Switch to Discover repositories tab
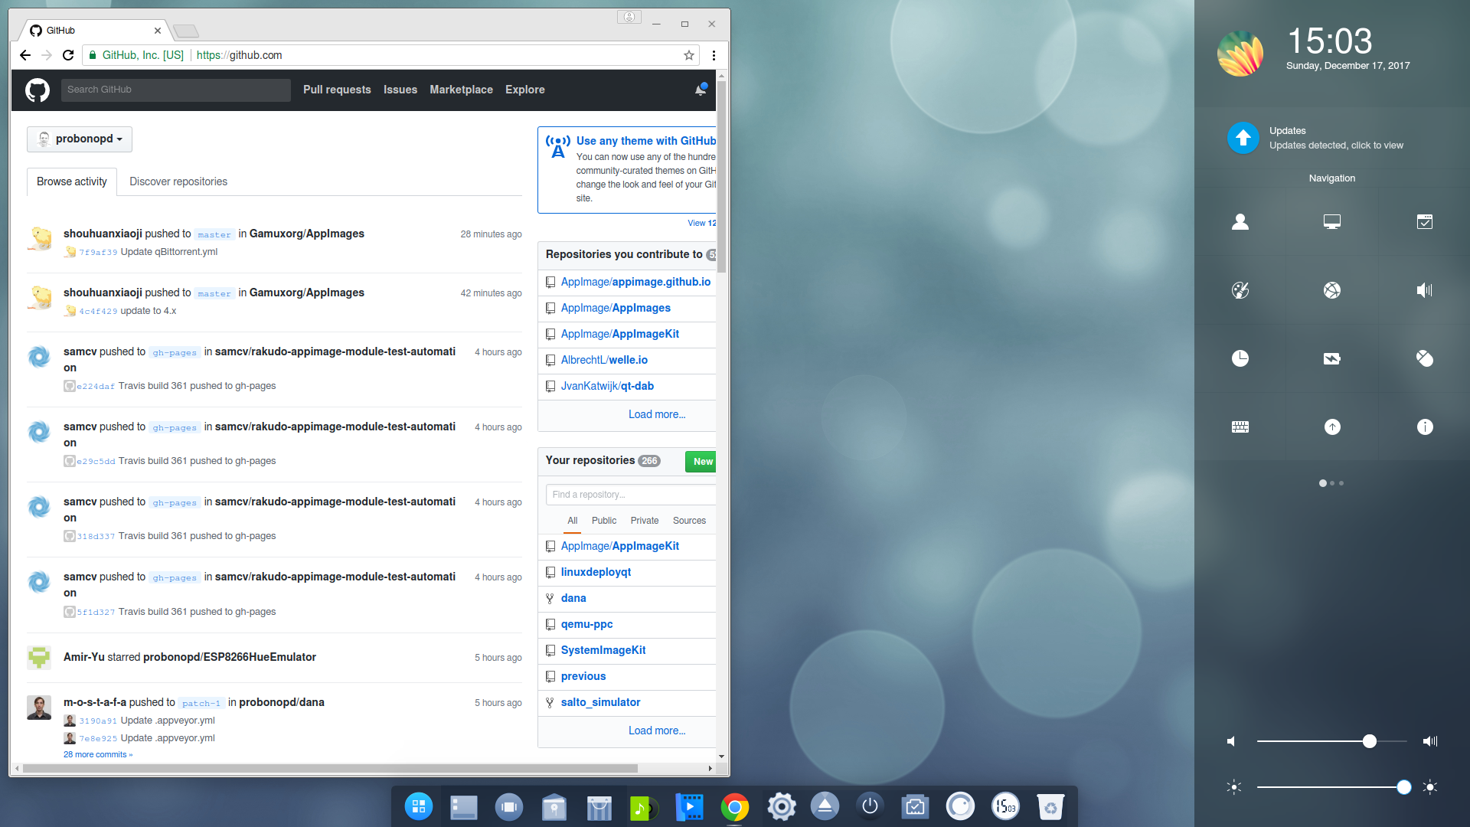 (178, 181)
